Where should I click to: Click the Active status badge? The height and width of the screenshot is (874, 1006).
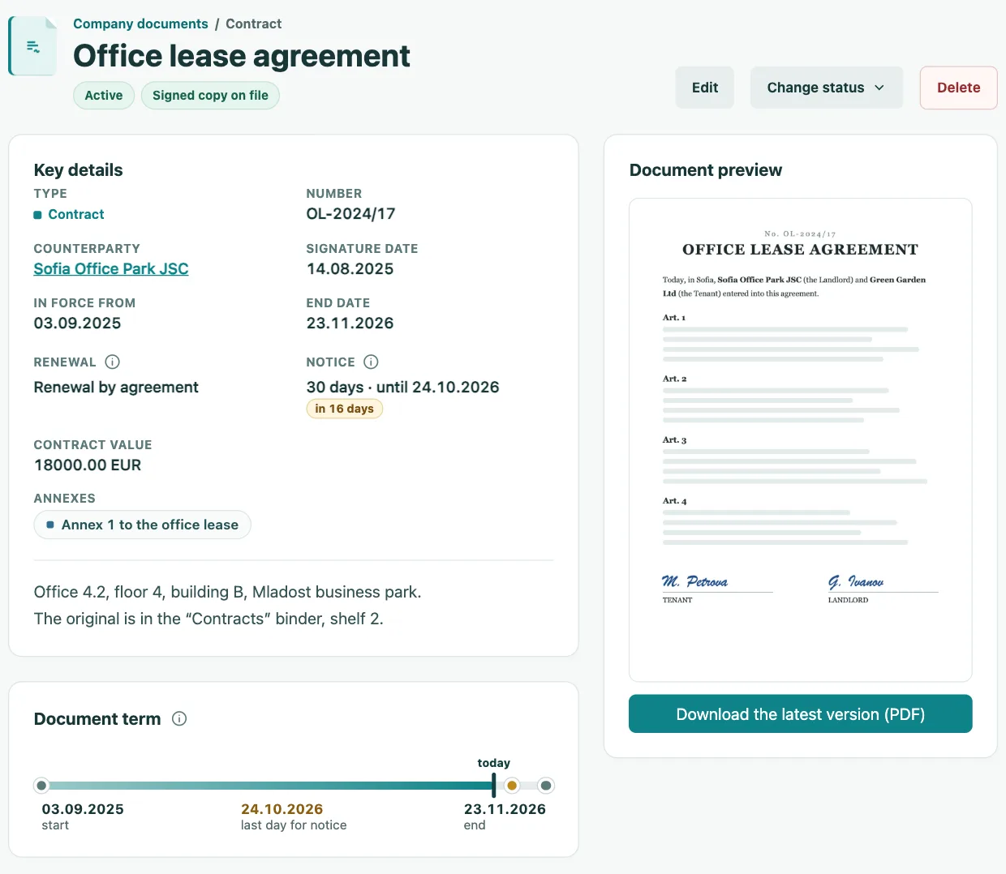pyautogui.click(x=104, y=95)
